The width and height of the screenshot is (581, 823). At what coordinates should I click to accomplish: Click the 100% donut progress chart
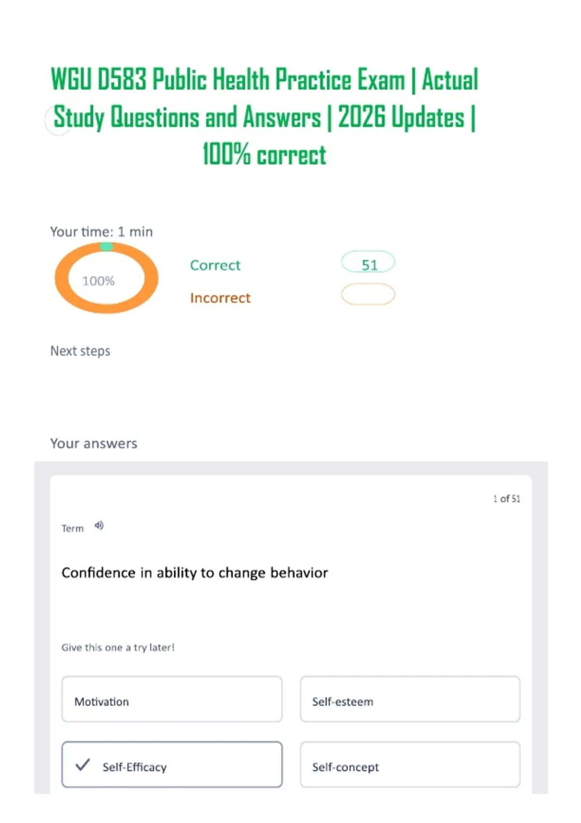107,278
